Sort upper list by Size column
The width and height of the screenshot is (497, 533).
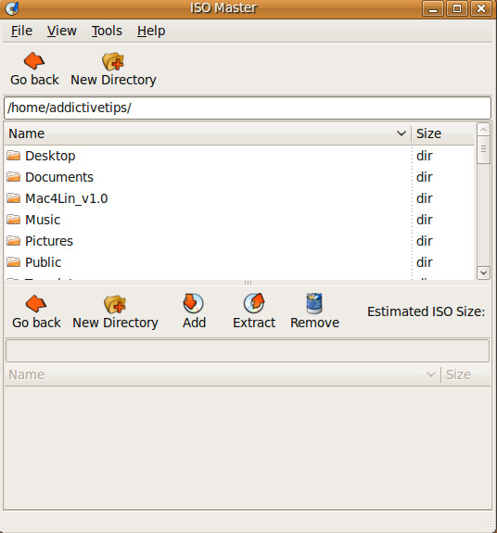tap(442, 133)
